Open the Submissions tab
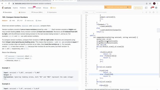160x90 pixels. pos(52,12)
